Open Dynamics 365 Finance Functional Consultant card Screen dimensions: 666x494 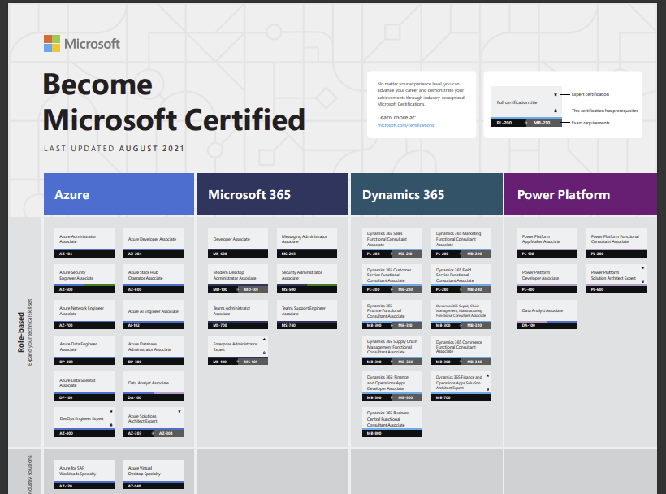pyautogui.click(x=392, y=314)
